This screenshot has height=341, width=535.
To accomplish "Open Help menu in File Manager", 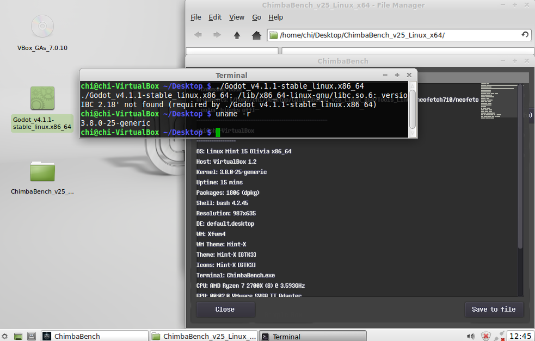I will click(276, 17).
